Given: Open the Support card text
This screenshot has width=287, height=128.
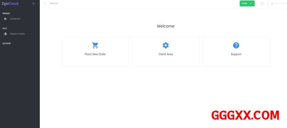Looking at the screenshot, I should click(x=236, y=54).
